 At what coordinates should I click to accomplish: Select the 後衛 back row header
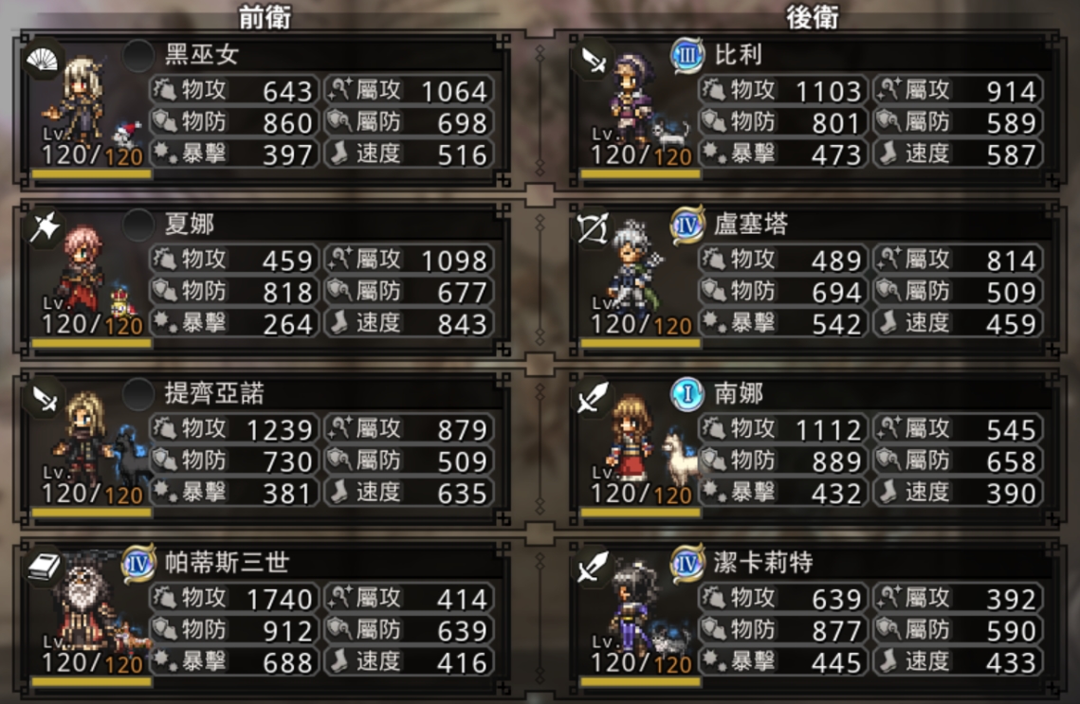[813, 16]
